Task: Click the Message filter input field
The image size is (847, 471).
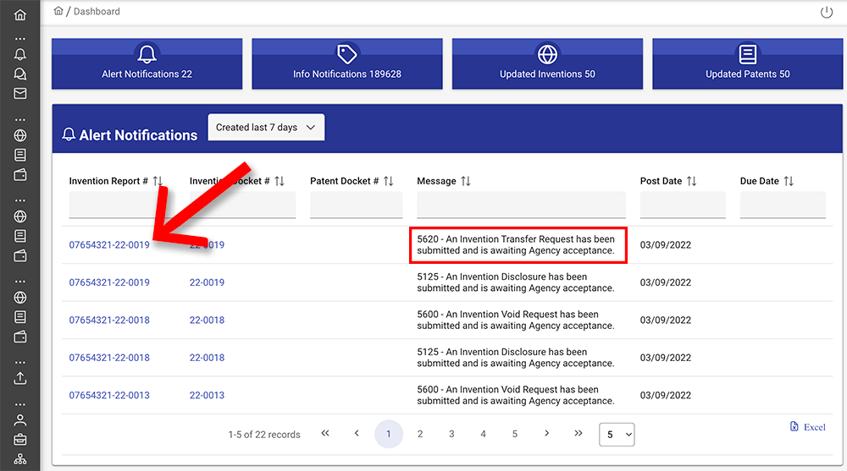Action: (x=521, y=205)
